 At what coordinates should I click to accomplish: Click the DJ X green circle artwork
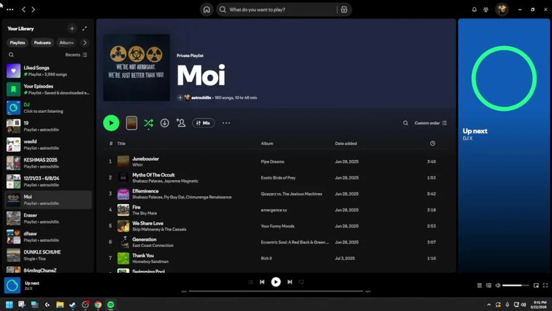coord(504,78)
